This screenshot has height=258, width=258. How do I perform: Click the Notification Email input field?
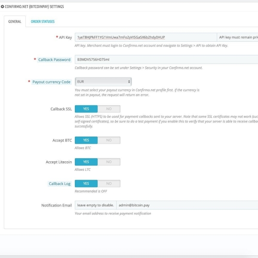pos(187,205)
